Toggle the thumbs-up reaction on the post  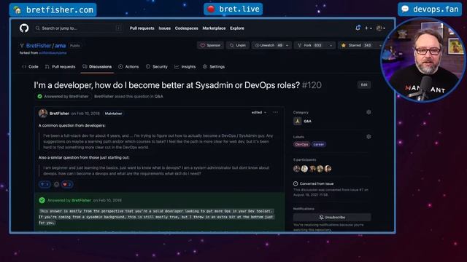(x=45, y=184)
